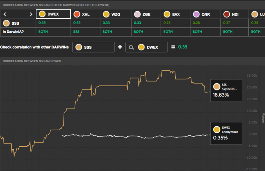Click the 25.00% axis label

tap(252, 76)
